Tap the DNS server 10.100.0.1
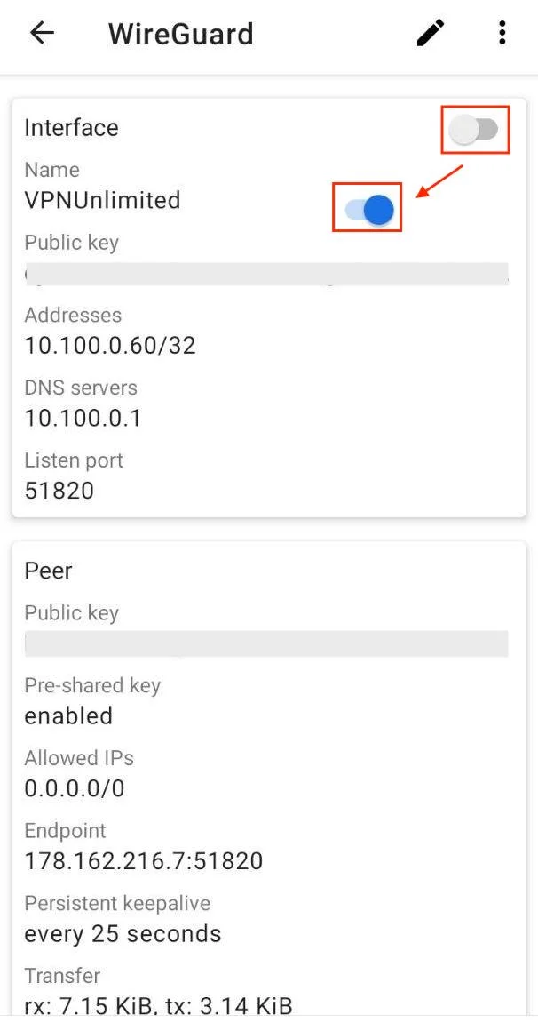Image resolution: width=538 pixels, height=1031 pixels. 83,418
